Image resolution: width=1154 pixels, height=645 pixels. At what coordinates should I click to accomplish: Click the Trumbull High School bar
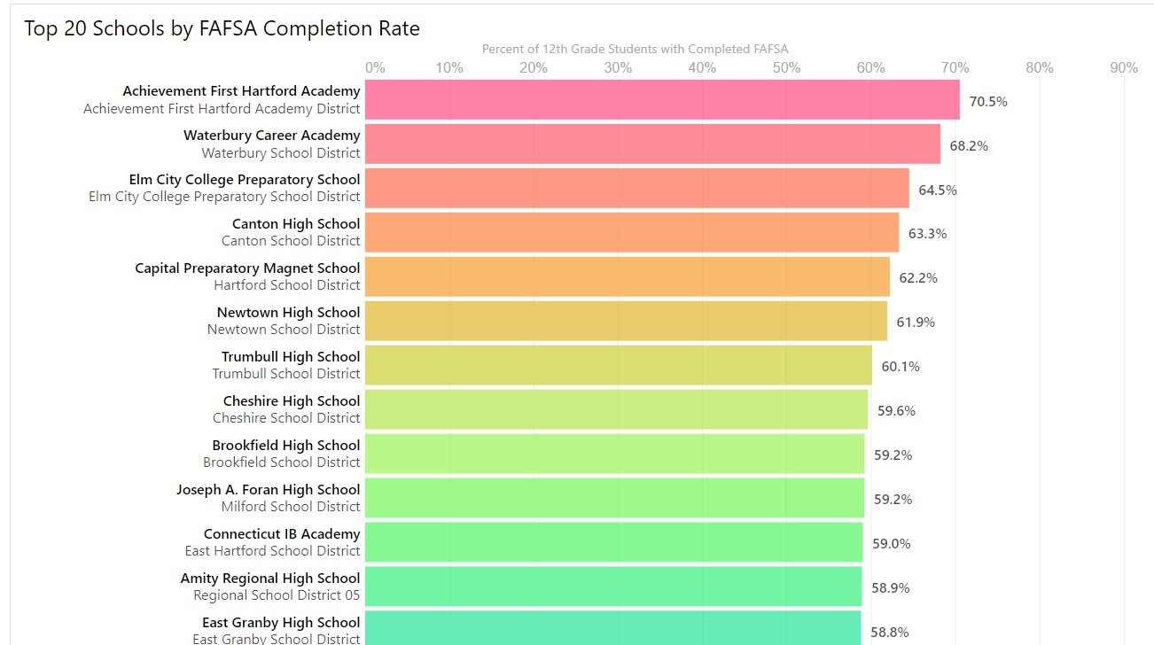tap(618, 365)
